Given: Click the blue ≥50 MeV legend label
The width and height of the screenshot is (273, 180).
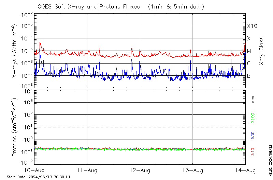Looking at the screenshot, I should [x=253, y=136].
